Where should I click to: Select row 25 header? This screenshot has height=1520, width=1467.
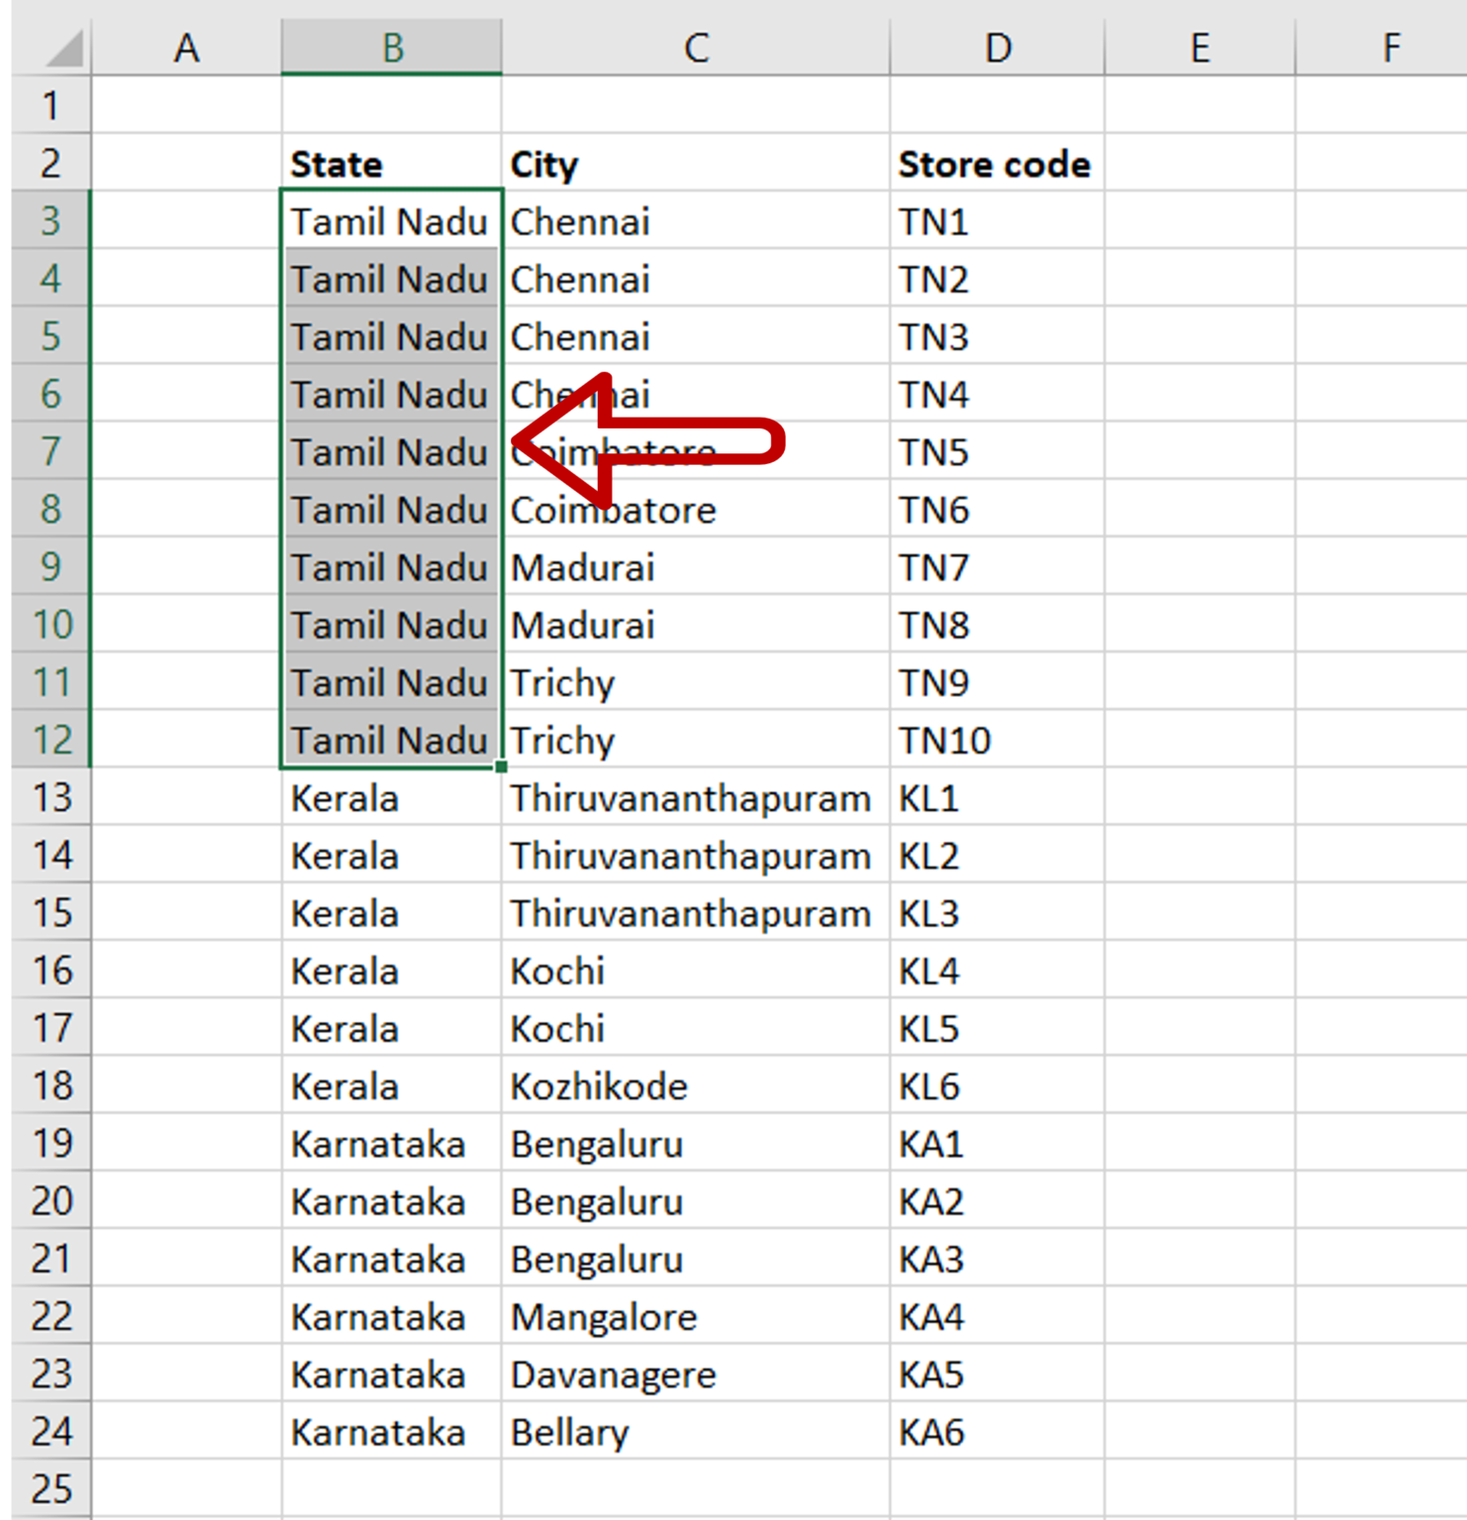point(51,1488)
